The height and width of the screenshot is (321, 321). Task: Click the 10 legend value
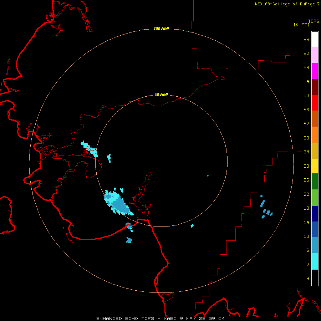306,236
